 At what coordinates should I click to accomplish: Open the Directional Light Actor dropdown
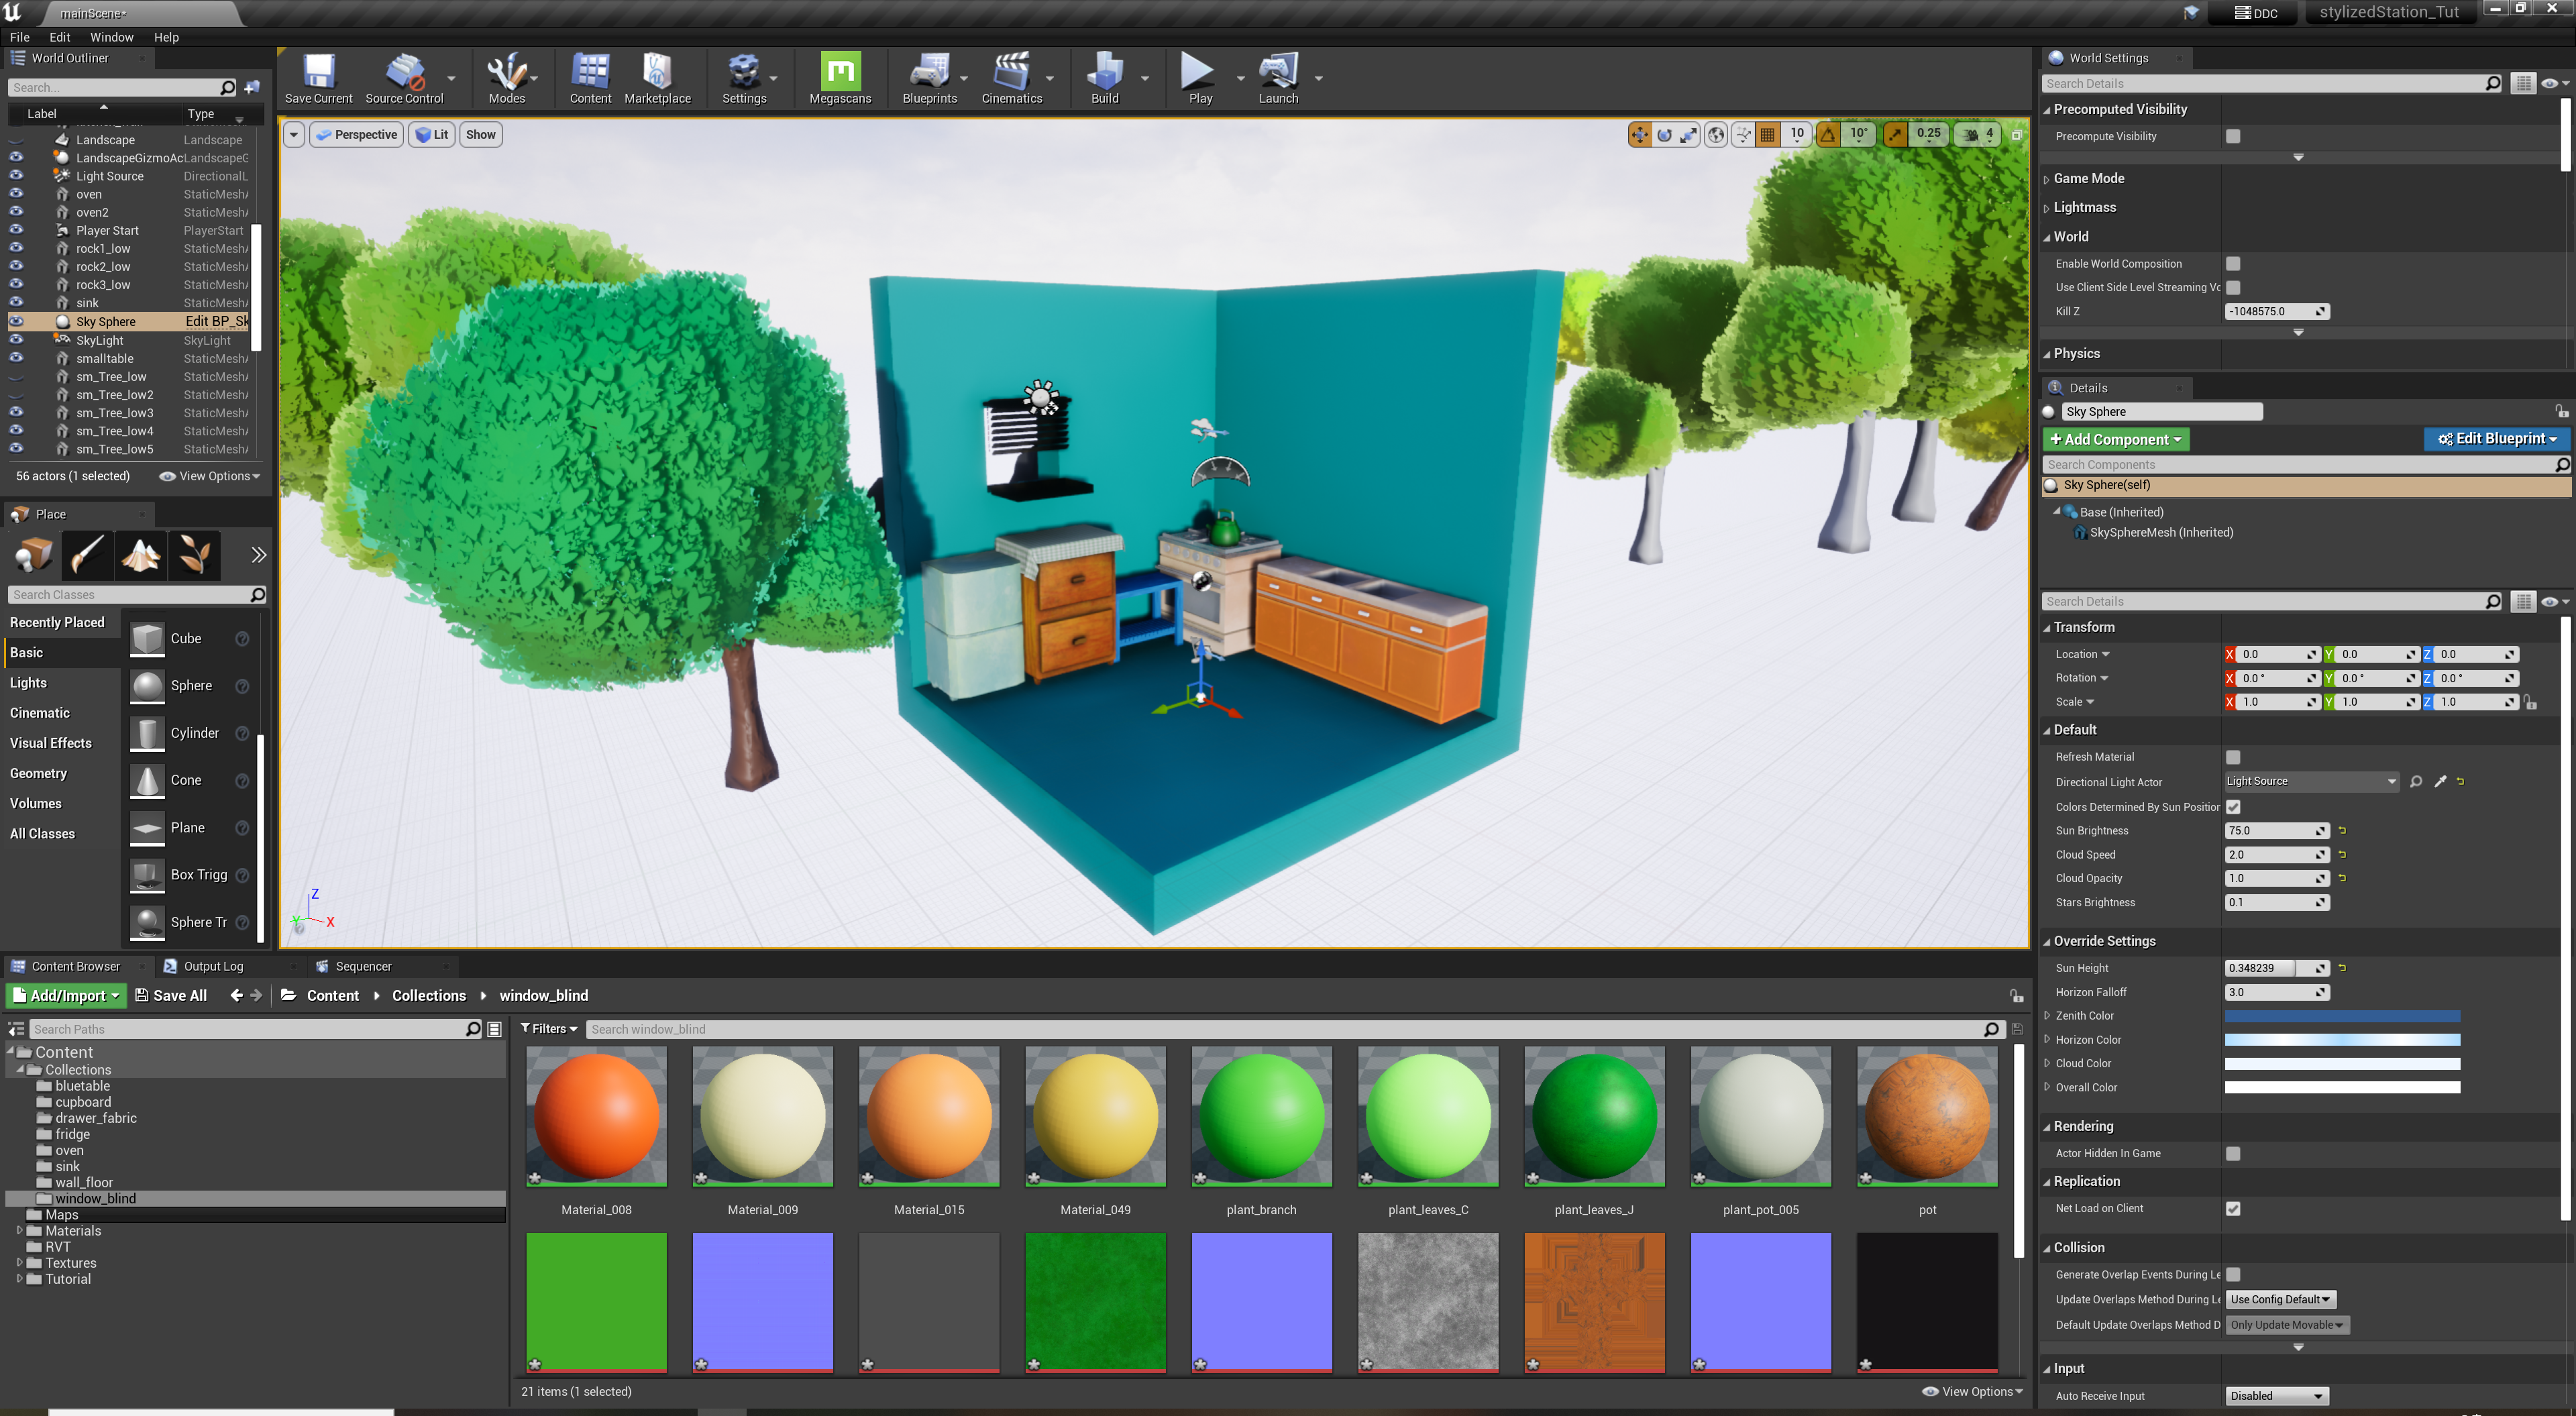(2310, 781)
